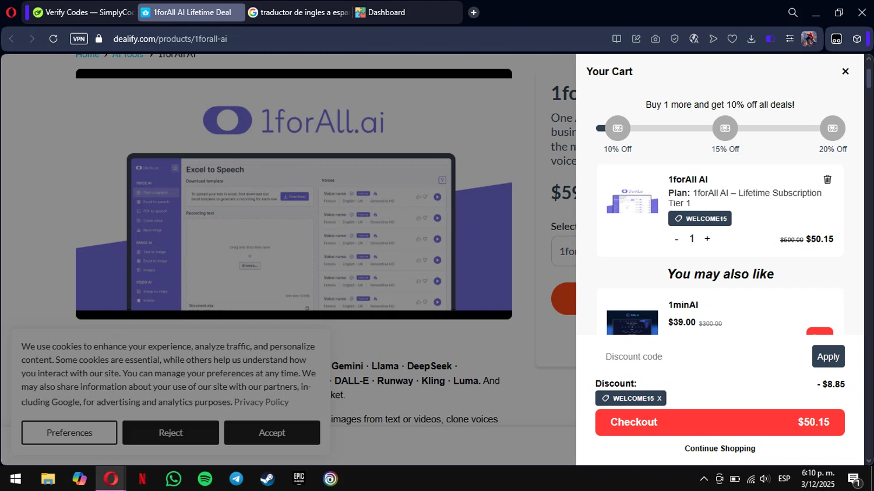Open the Privacy Policy link
This screenshot has height=491, width=874.
(261, 402)
